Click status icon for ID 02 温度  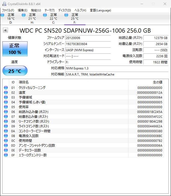tap(6, 92)
